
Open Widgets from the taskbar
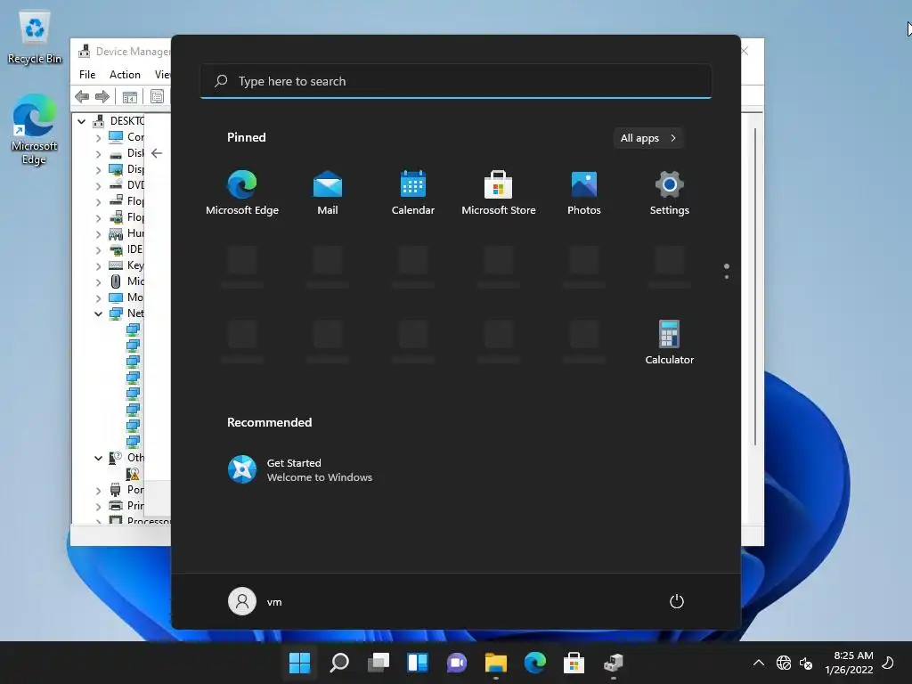[418, 663]
